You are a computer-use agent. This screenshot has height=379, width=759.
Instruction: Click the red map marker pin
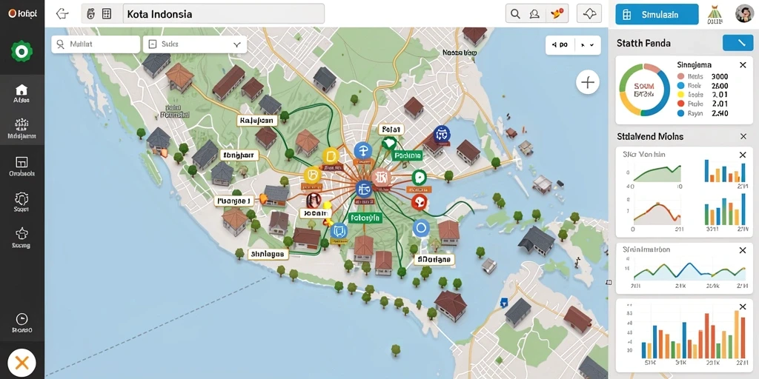(x=418, y=203)
